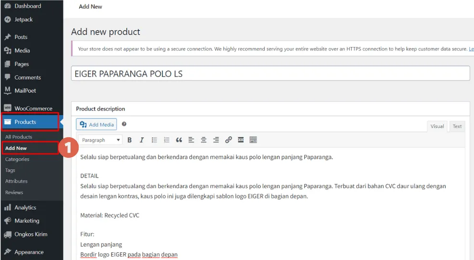The height and width of the screenshot is (260, 474).
Task: Insert a bulleted list
Action: pos(154,140)
